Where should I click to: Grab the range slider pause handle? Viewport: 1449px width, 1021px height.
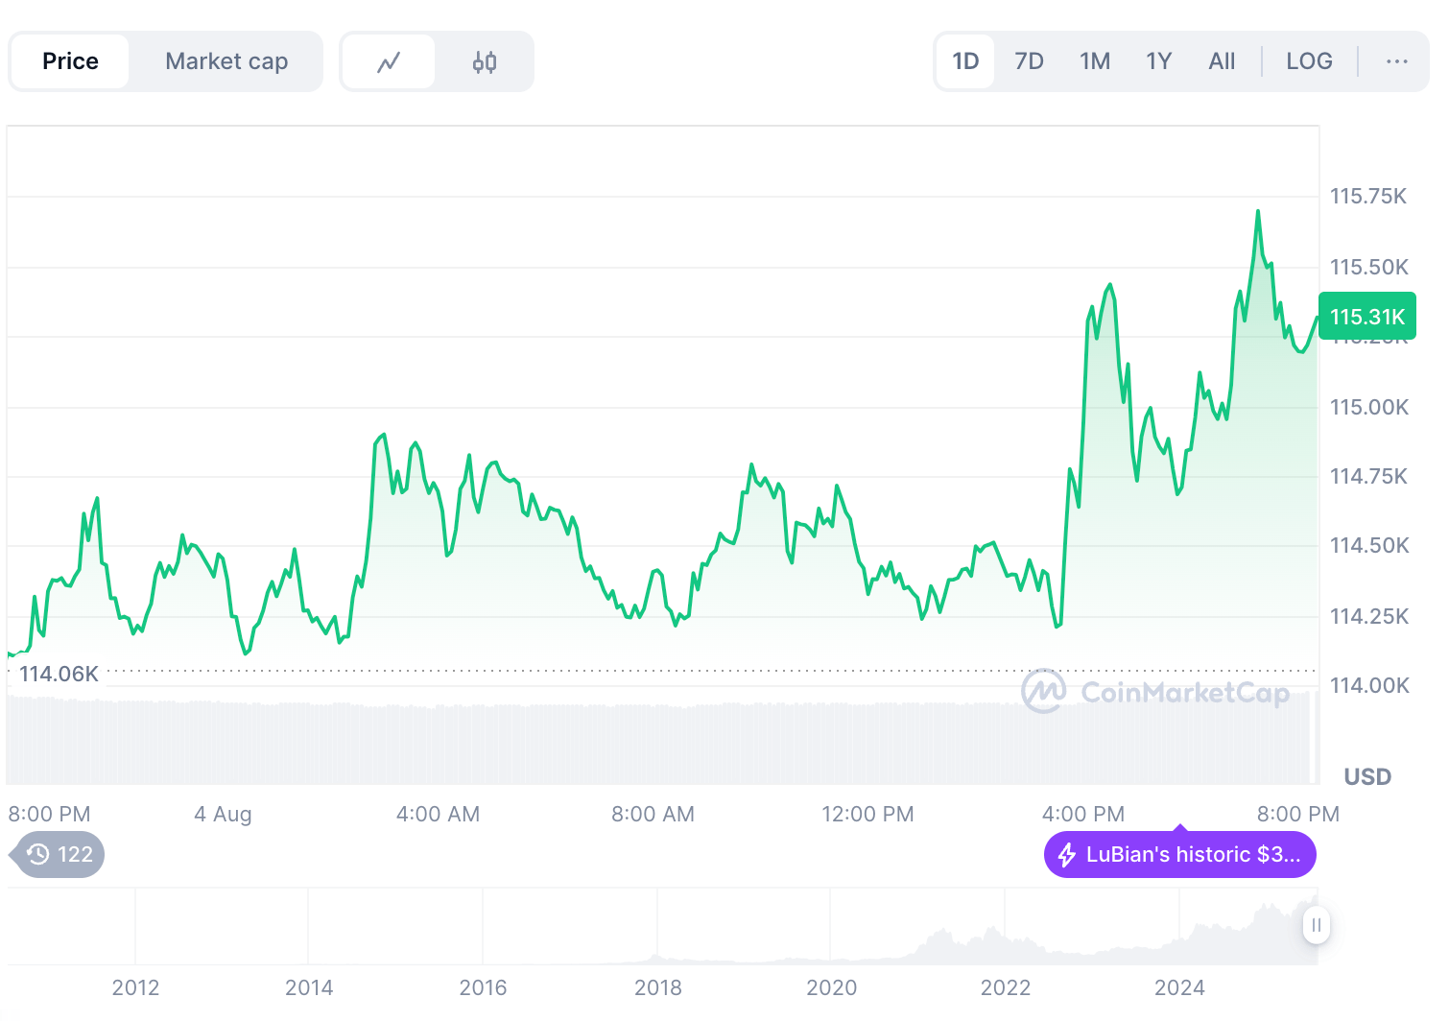point(1317,925)
